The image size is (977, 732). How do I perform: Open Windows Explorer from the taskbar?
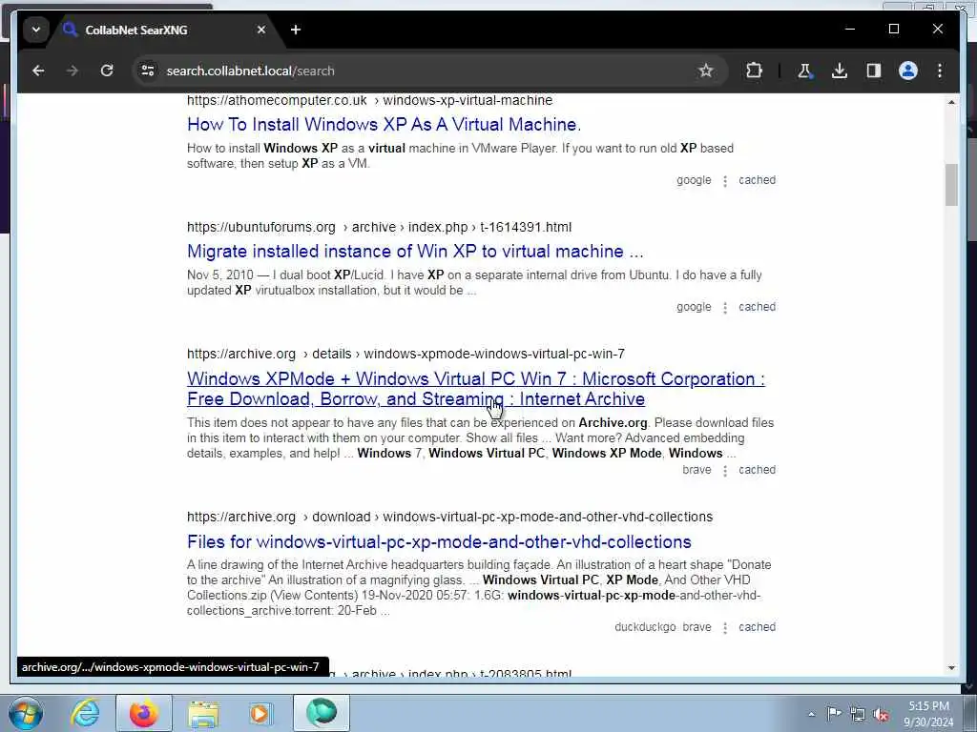(203, 713)
